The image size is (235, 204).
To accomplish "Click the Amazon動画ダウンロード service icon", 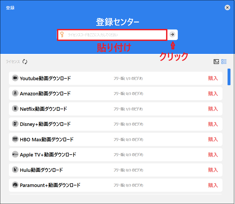I will (x=15, y=93).
